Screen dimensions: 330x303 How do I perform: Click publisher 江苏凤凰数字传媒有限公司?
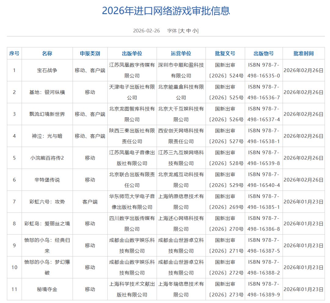pyautogui.click(x=132, y=70)
